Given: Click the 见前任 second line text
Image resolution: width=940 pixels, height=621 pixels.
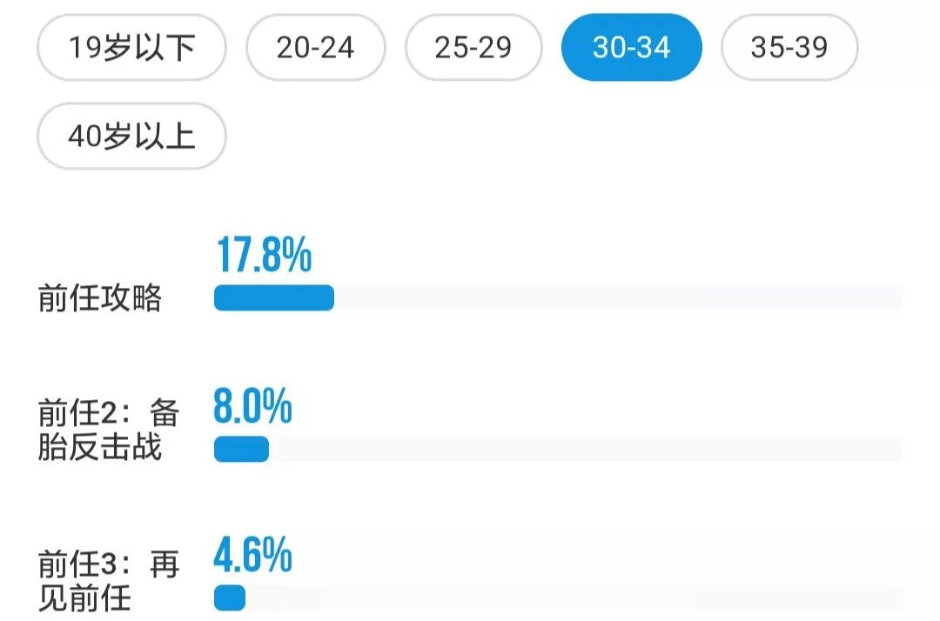Looking at the screenshot, I should pyautogui.click(x=85, y=599).
